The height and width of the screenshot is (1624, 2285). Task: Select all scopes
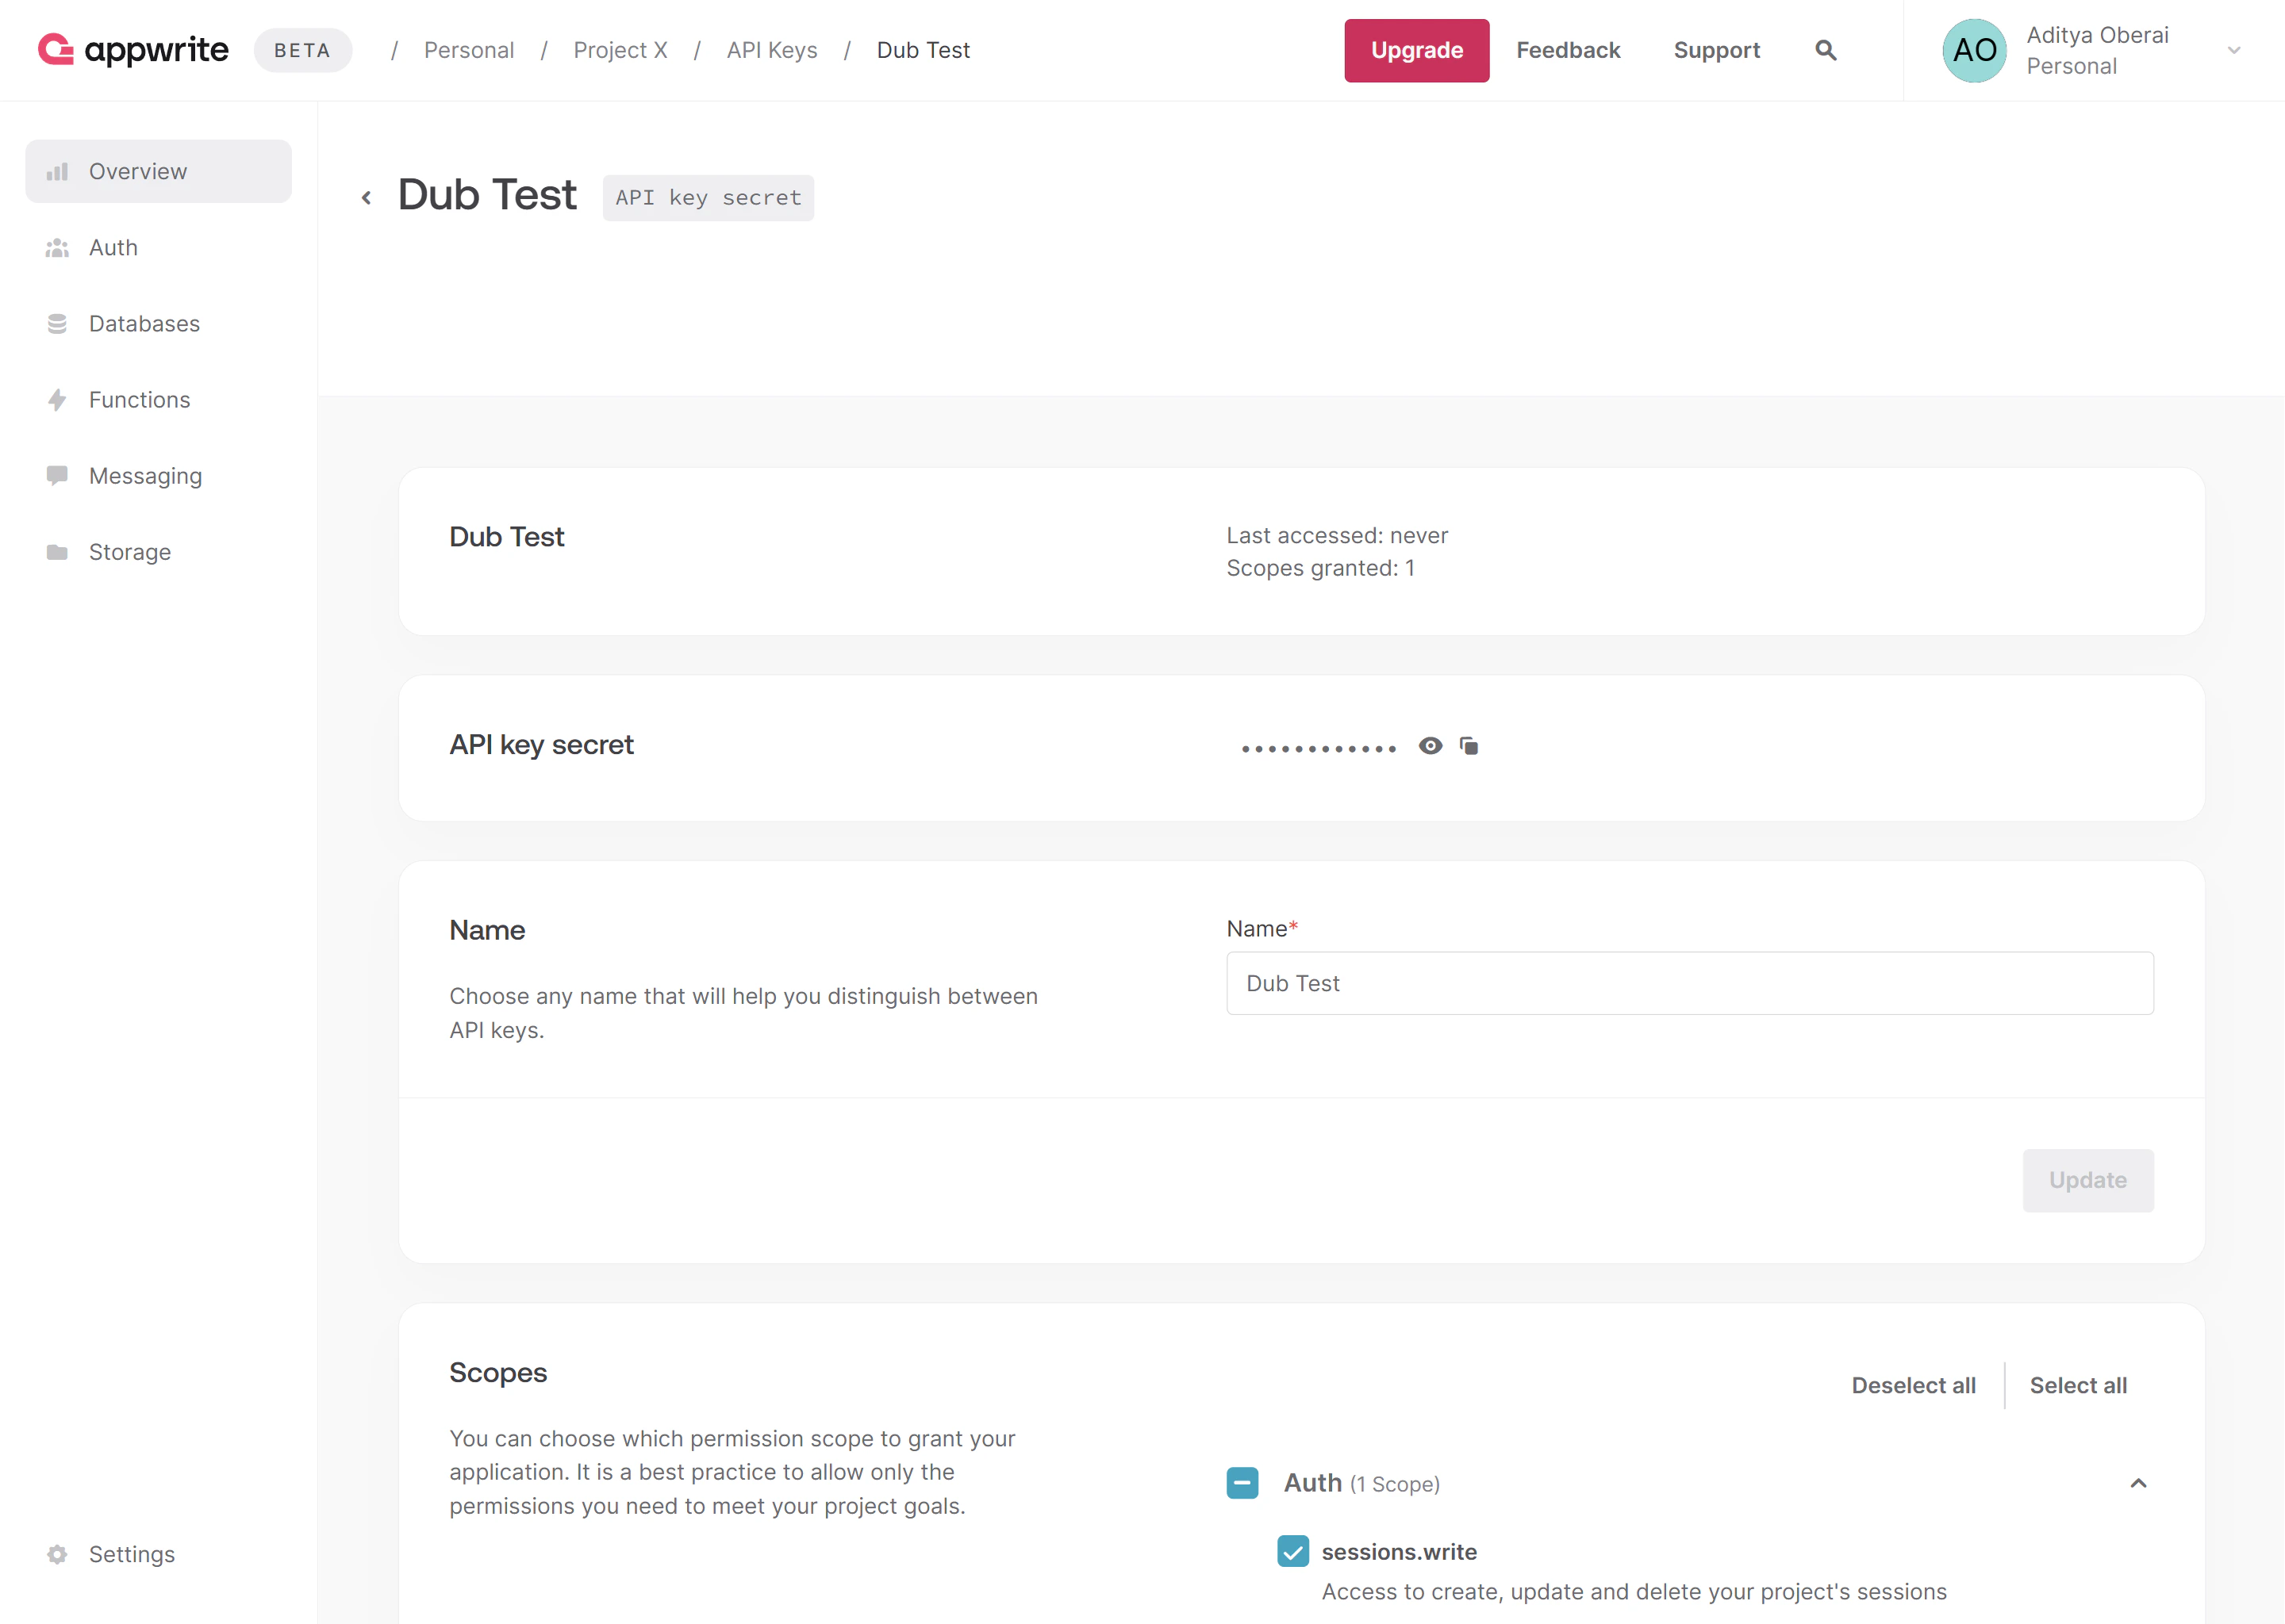click(2078, 1385)
